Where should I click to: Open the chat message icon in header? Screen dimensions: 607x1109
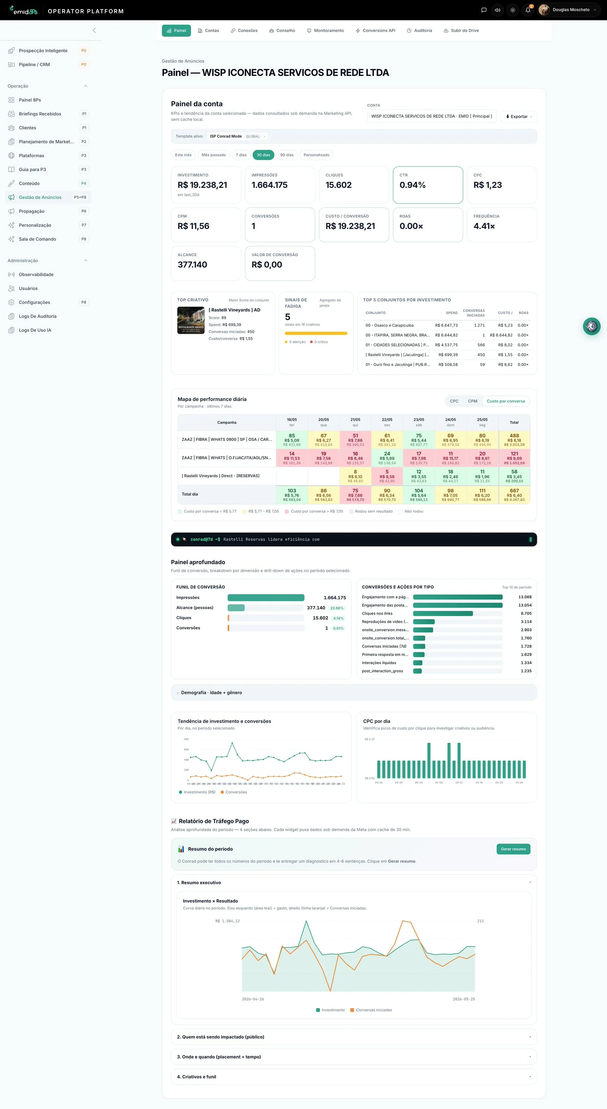click(x=484, y=10)
